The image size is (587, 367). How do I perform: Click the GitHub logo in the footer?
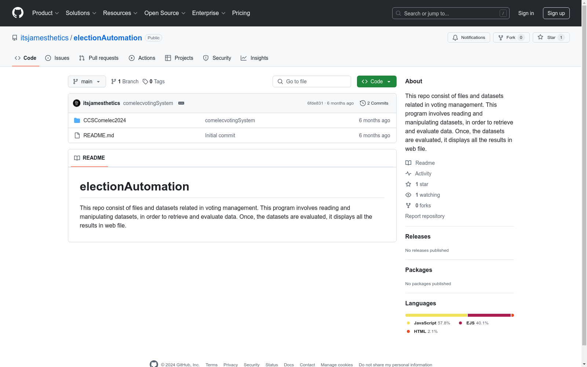click(x=154, y=364)
